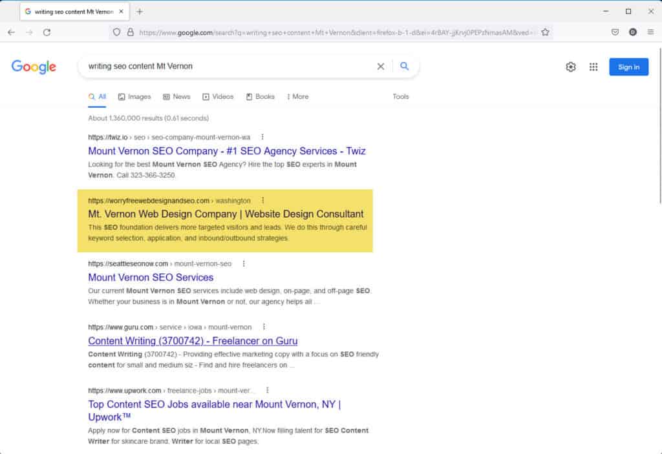Switch to the News tab
The width and height of the screenshot is (662, 454).
coord(176,97)
